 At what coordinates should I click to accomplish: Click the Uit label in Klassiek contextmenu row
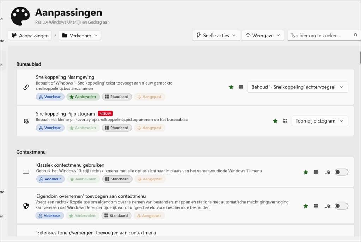[x=328, y=172]
